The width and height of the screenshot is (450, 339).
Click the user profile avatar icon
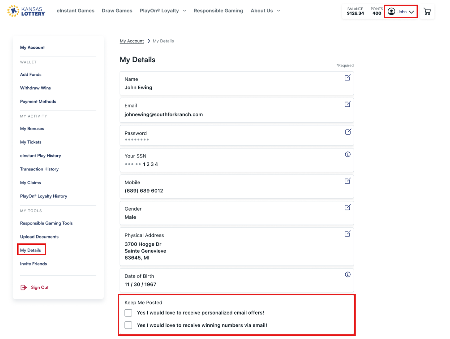point(391,12)
